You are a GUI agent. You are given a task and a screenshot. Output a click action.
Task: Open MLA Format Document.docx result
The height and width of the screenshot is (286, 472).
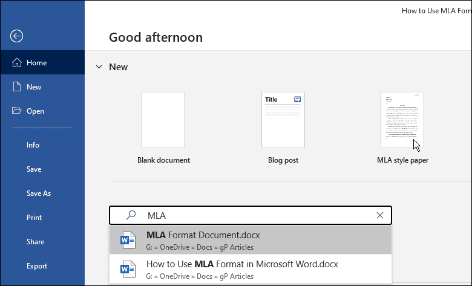(x=251, y=240)
